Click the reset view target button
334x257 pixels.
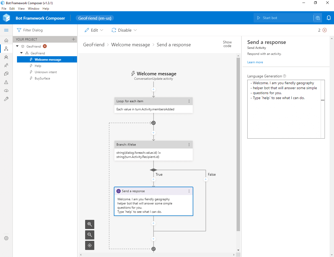90,245
